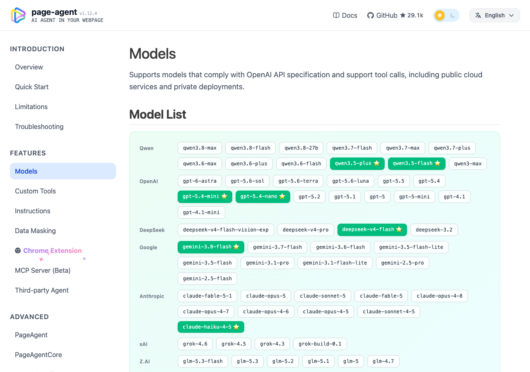The image size is (530, 372).
Task: Select the qwen3.7-flash model chip
Action: click(352, 148)
